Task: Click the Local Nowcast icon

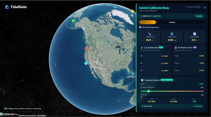Action: click(x=142, y=48)
